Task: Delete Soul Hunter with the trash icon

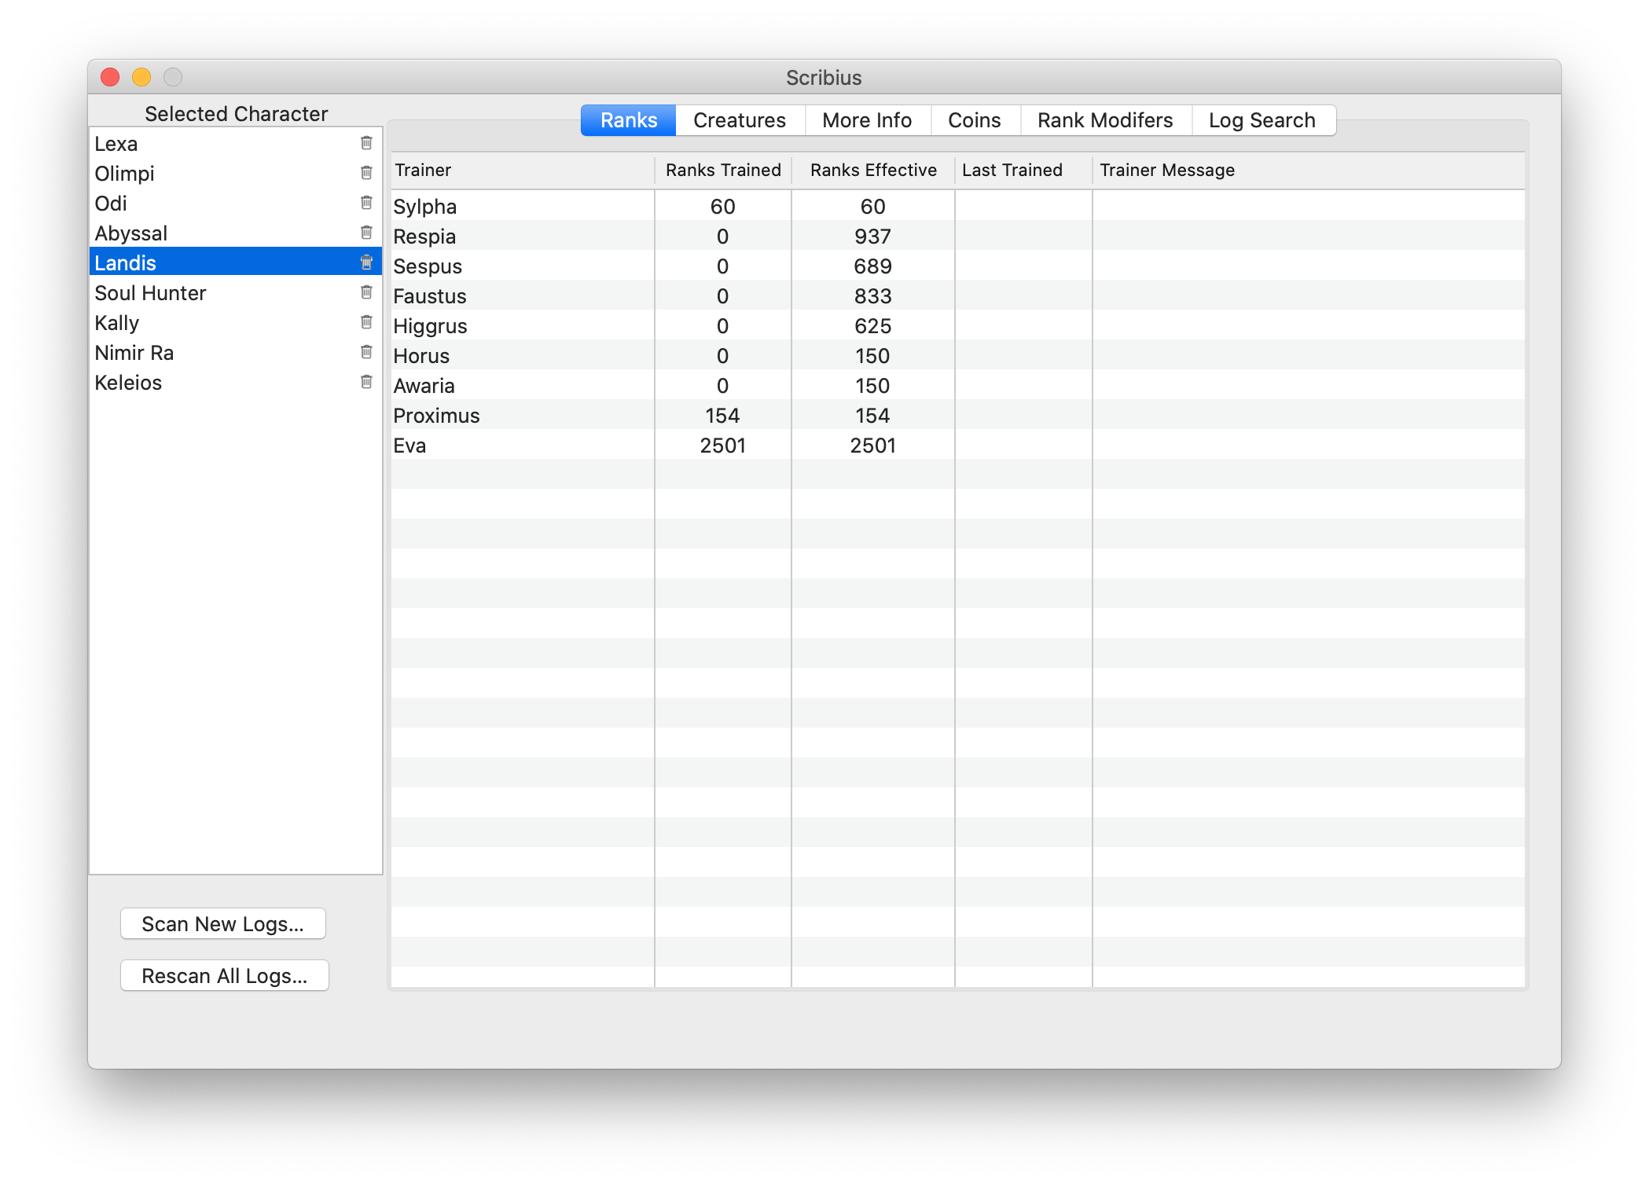Action: [366, 292]
